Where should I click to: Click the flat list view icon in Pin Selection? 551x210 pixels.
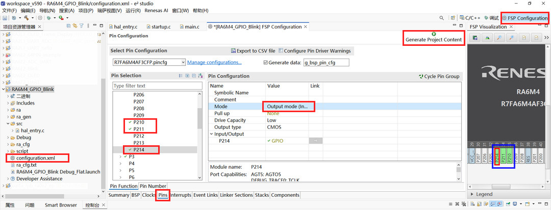tap(181, 75)
